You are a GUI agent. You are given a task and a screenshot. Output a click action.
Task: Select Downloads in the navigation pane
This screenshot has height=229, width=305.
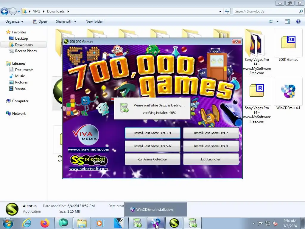(24, 45)
